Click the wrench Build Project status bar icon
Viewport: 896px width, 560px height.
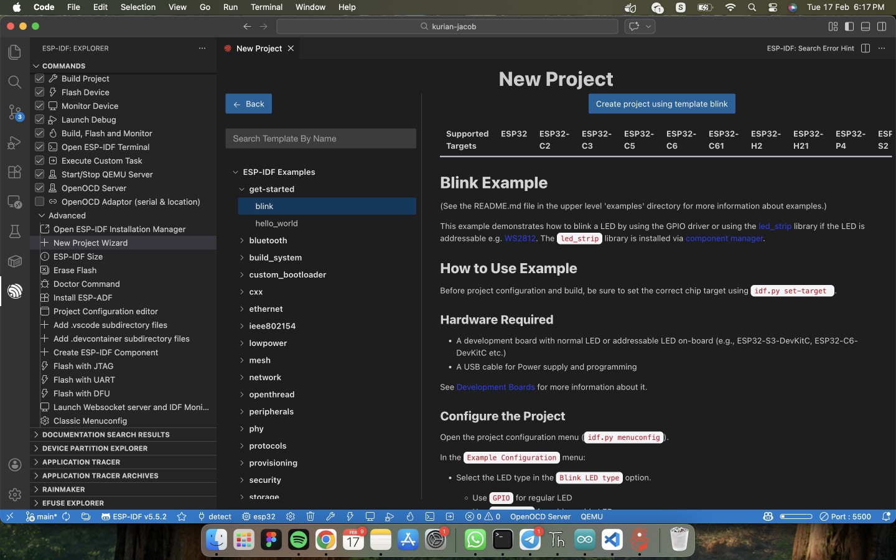(x=330, y=516)
